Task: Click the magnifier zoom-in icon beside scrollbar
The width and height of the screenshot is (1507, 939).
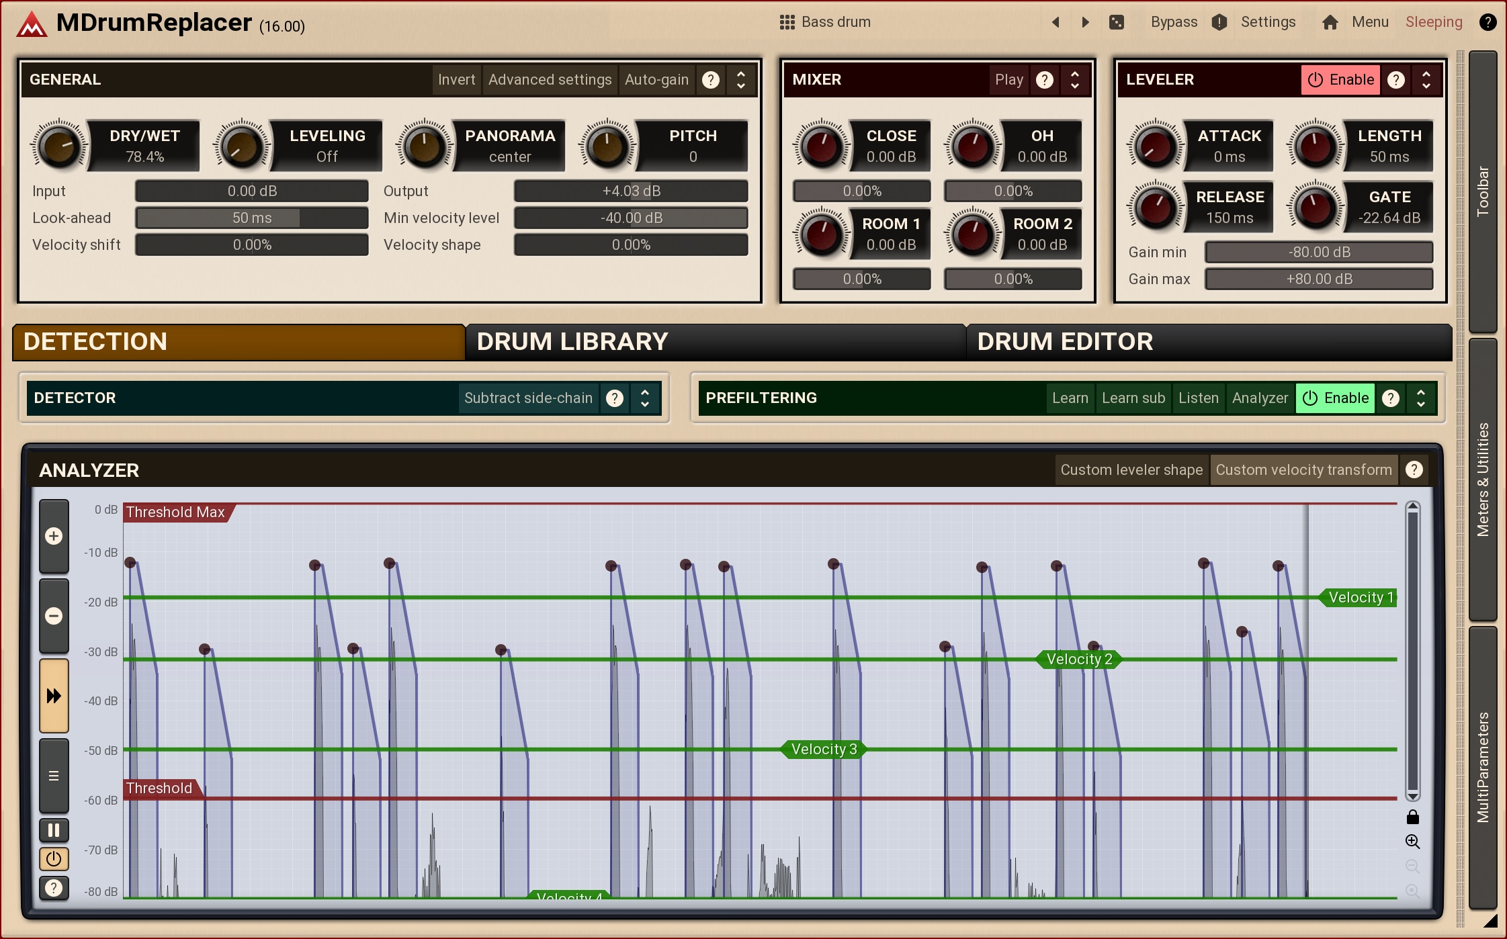Action: (1412, 842)
